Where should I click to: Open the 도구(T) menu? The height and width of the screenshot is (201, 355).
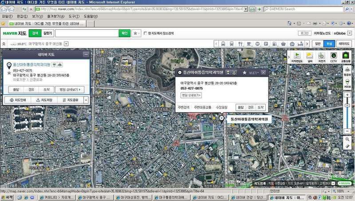[x=74, y=16]
